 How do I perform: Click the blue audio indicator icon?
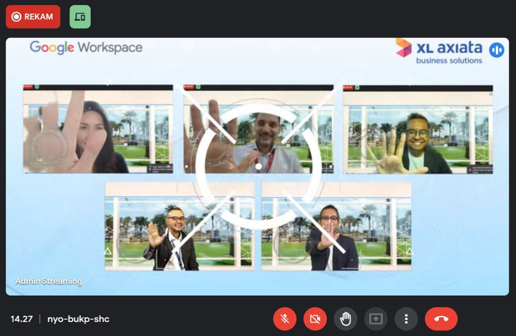tap(496, 50)
